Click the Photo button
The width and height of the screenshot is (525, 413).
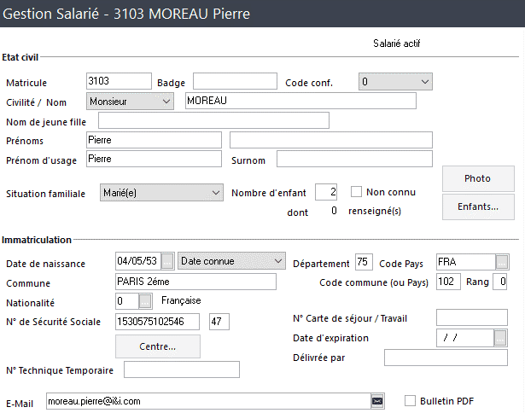[478, 178]
